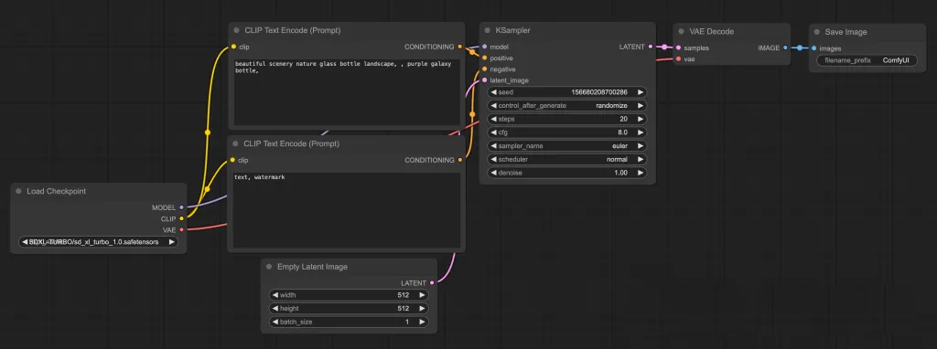Click the images input socket on Save Image
This screenshot has height=349, width=937.
[813, 48]
